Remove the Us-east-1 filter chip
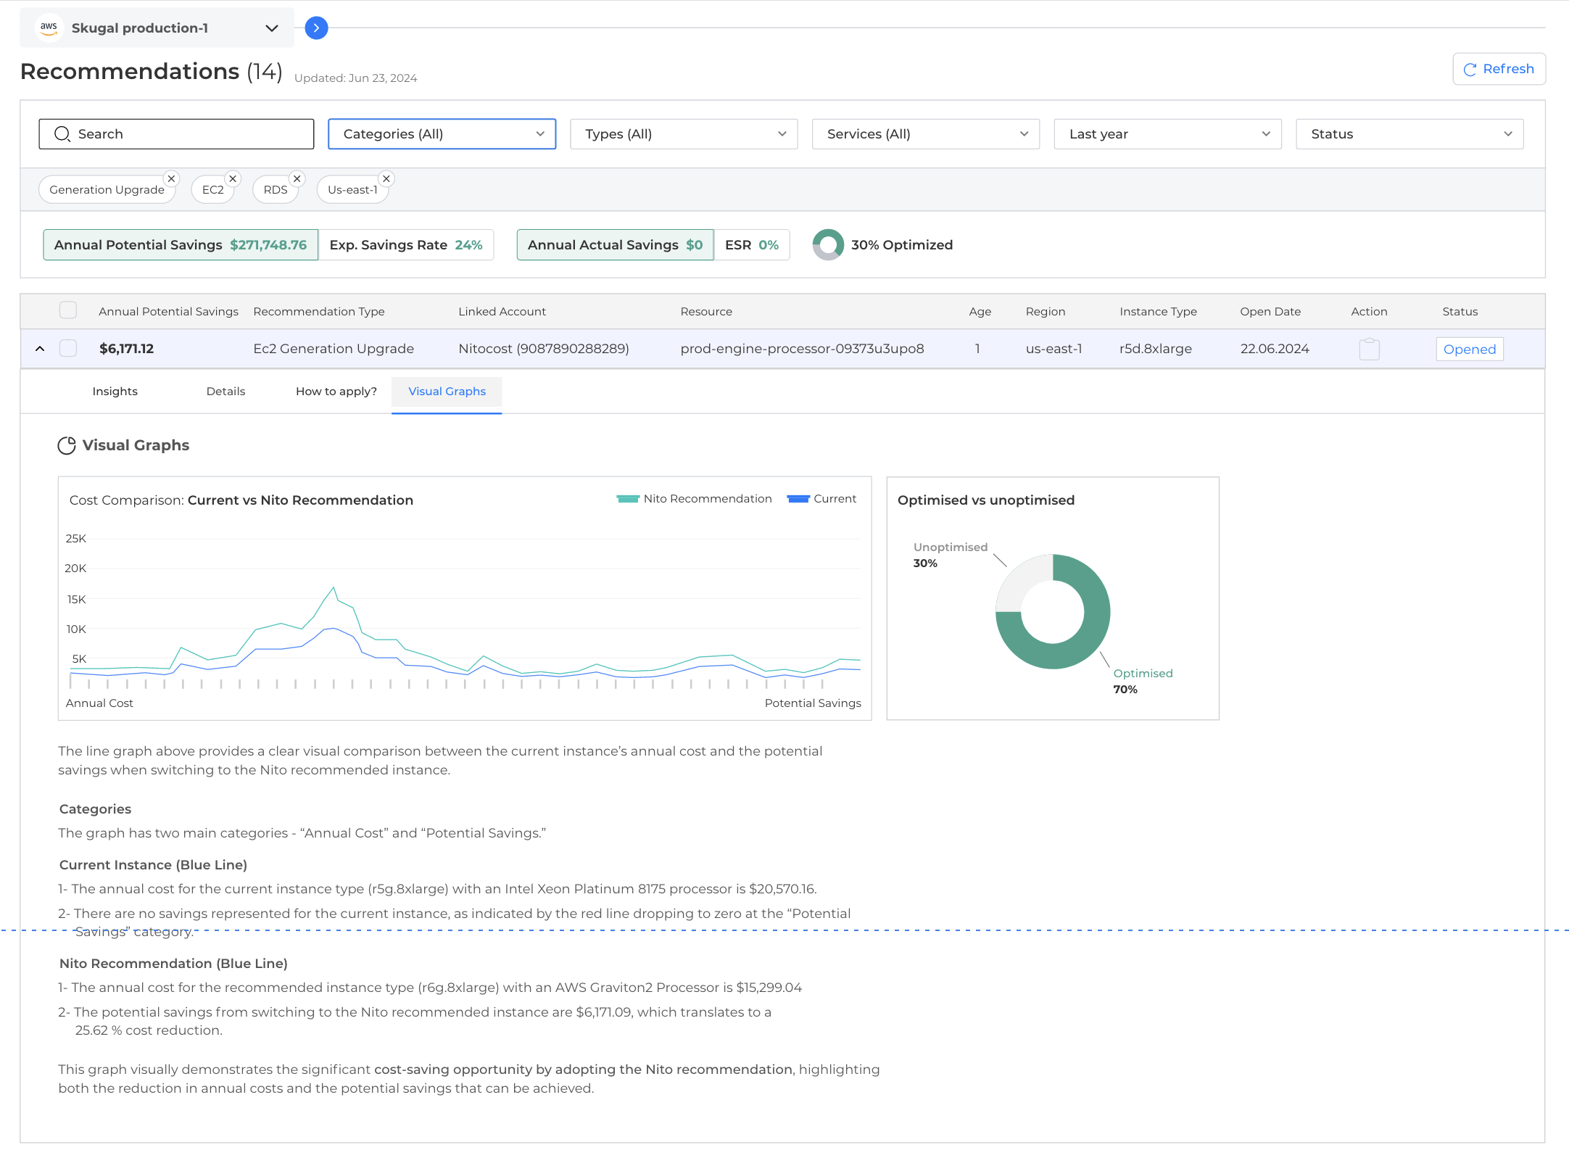This screenshot has width=1569, height=1166. tap(386, 178)
